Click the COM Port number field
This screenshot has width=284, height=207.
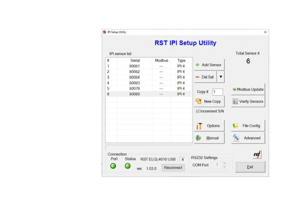point(217,165)
